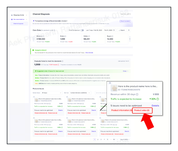Select current page 1 in pagination
The width and height of the screenshot is (178, 151).
click(x=94, y=139)
